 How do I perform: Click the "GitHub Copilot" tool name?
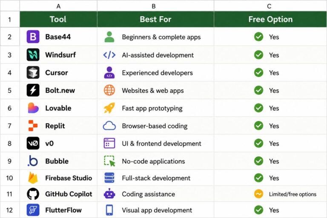(69, 194)
